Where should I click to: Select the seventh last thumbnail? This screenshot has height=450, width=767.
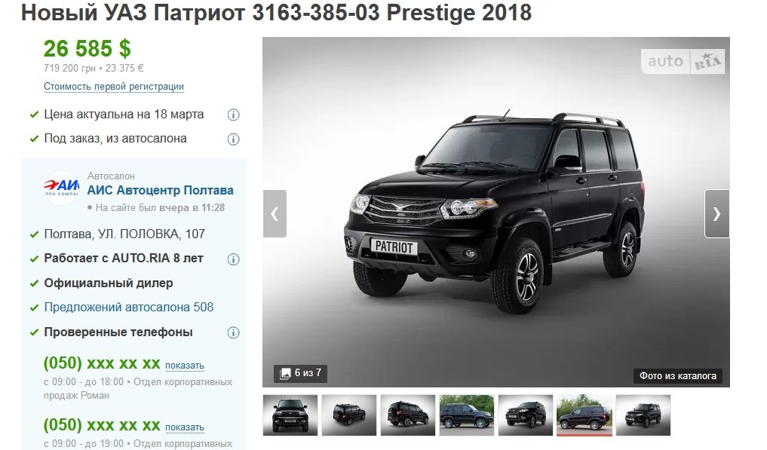click(643, 415)
